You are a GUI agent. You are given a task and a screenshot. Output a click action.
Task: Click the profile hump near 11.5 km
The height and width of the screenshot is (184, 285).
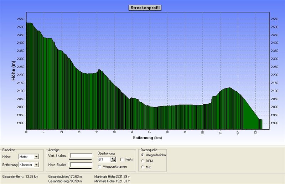coord(228,89)
